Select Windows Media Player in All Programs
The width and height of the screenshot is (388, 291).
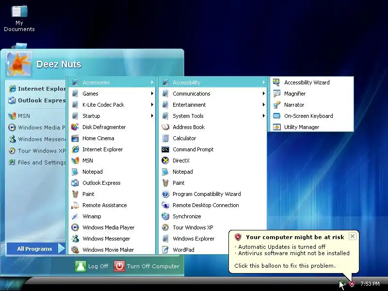[112, 227]
